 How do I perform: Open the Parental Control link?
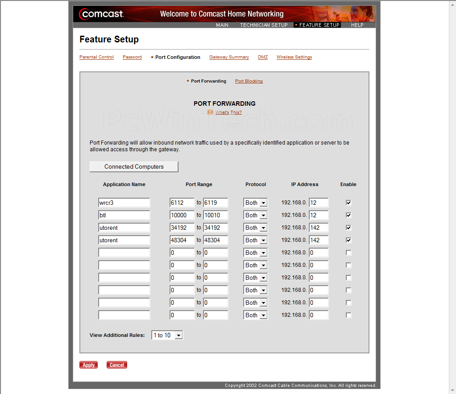click(96, 57)
